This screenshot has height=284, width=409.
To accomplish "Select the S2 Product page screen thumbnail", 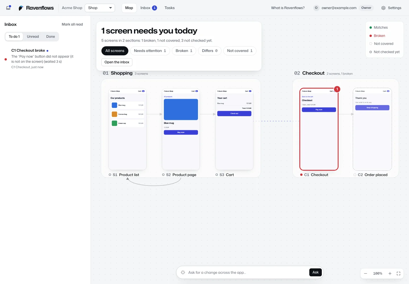I will tap(181, 129).
